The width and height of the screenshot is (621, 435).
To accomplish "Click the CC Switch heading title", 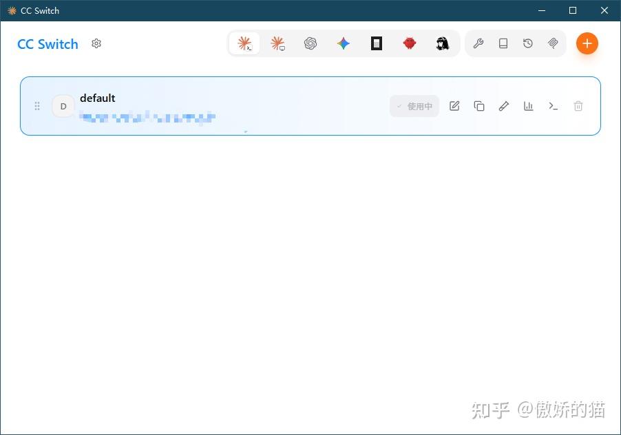I will click(48, 44).
